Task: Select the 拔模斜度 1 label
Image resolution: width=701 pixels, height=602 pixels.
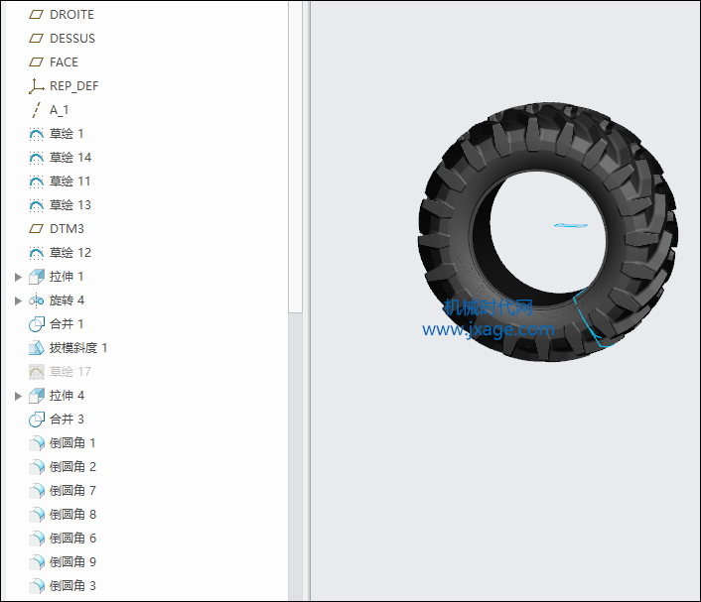Action: pos(78,347)
